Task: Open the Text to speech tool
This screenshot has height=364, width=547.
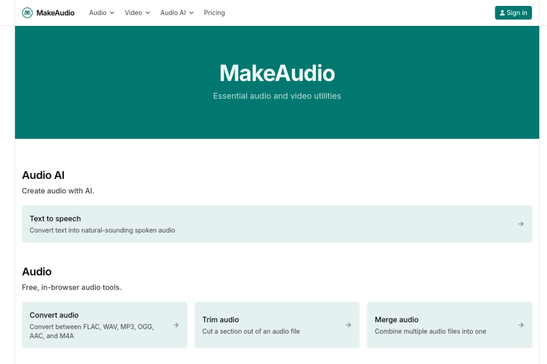Action: point(277,224)
